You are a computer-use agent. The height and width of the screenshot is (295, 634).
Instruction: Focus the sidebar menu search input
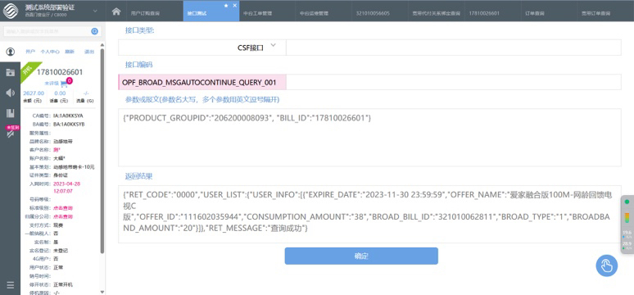pos(47,31)
